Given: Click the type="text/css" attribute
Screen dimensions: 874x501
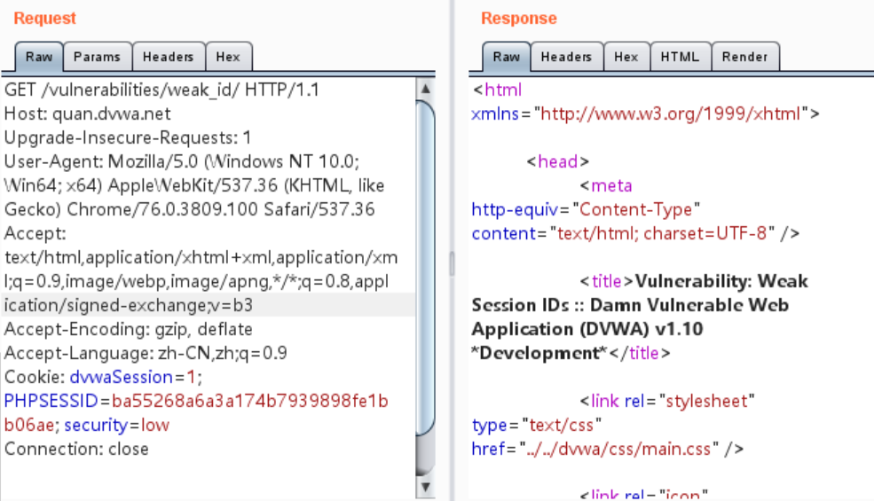Looking at the screenshot, I should tap(536, 426).
